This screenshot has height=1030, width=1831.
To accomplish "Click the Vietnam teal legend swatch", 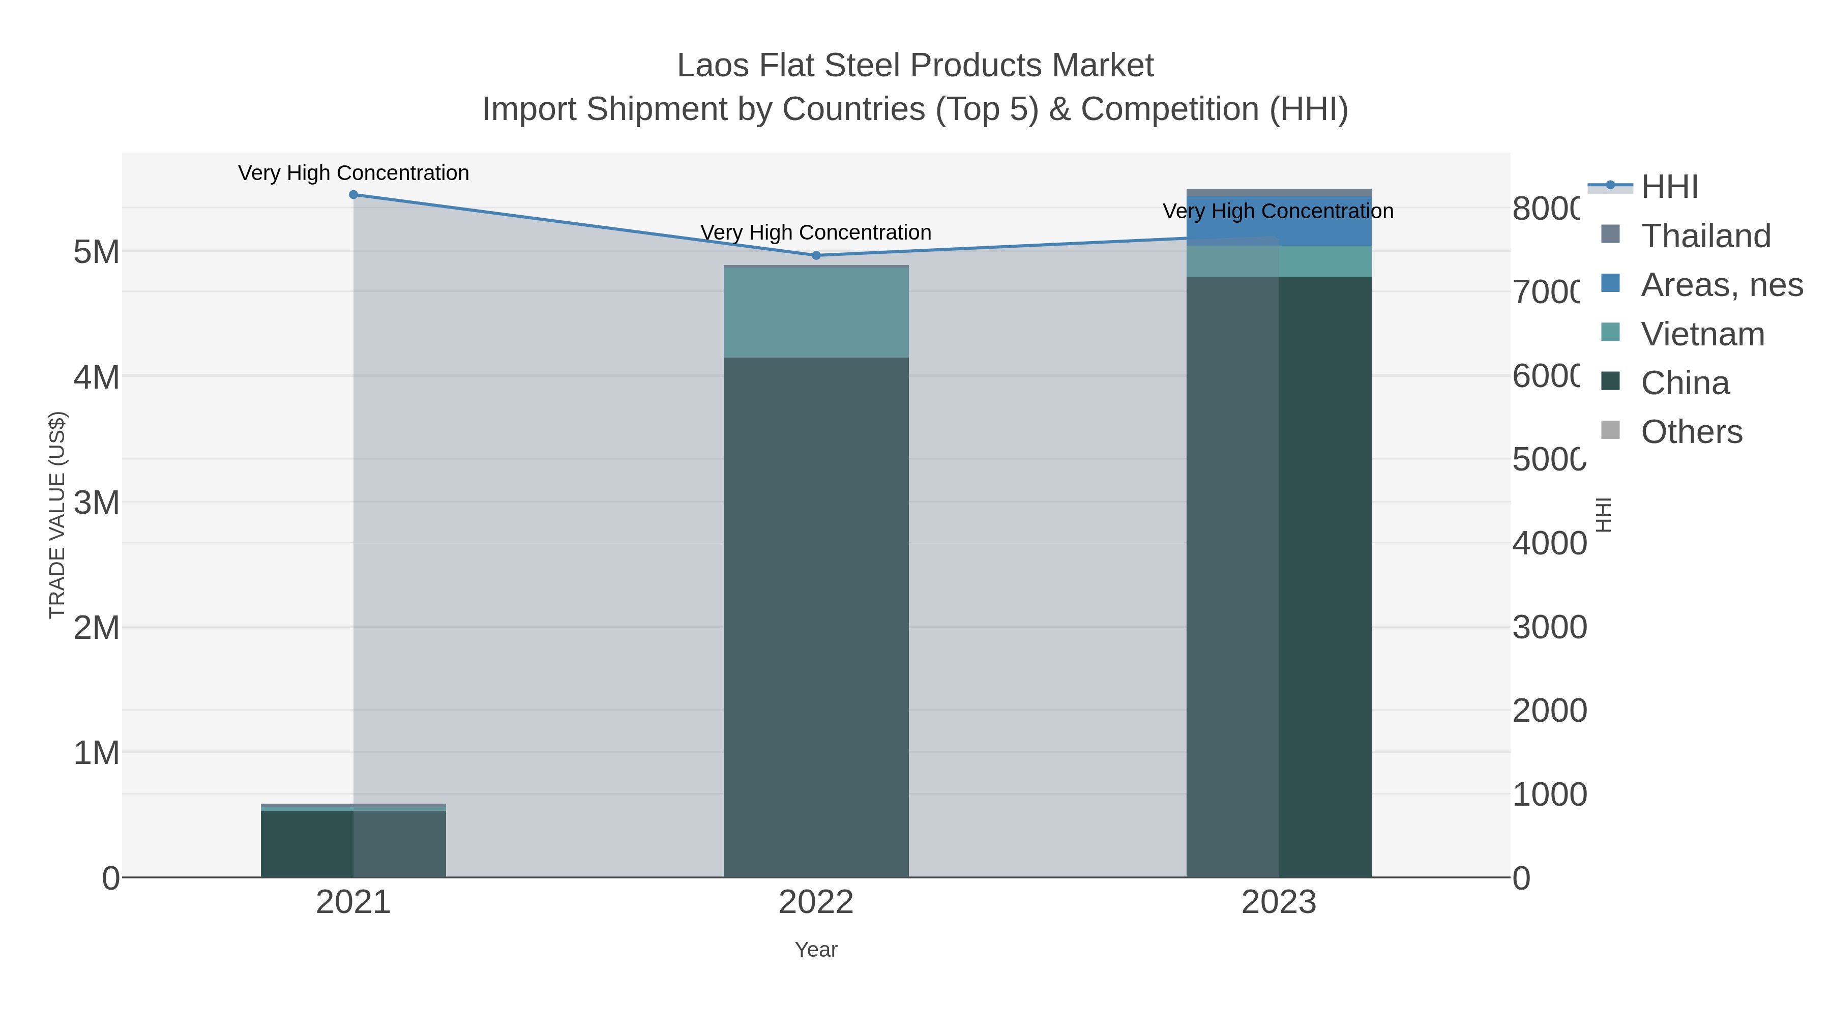I will [x=1611, y=332].
